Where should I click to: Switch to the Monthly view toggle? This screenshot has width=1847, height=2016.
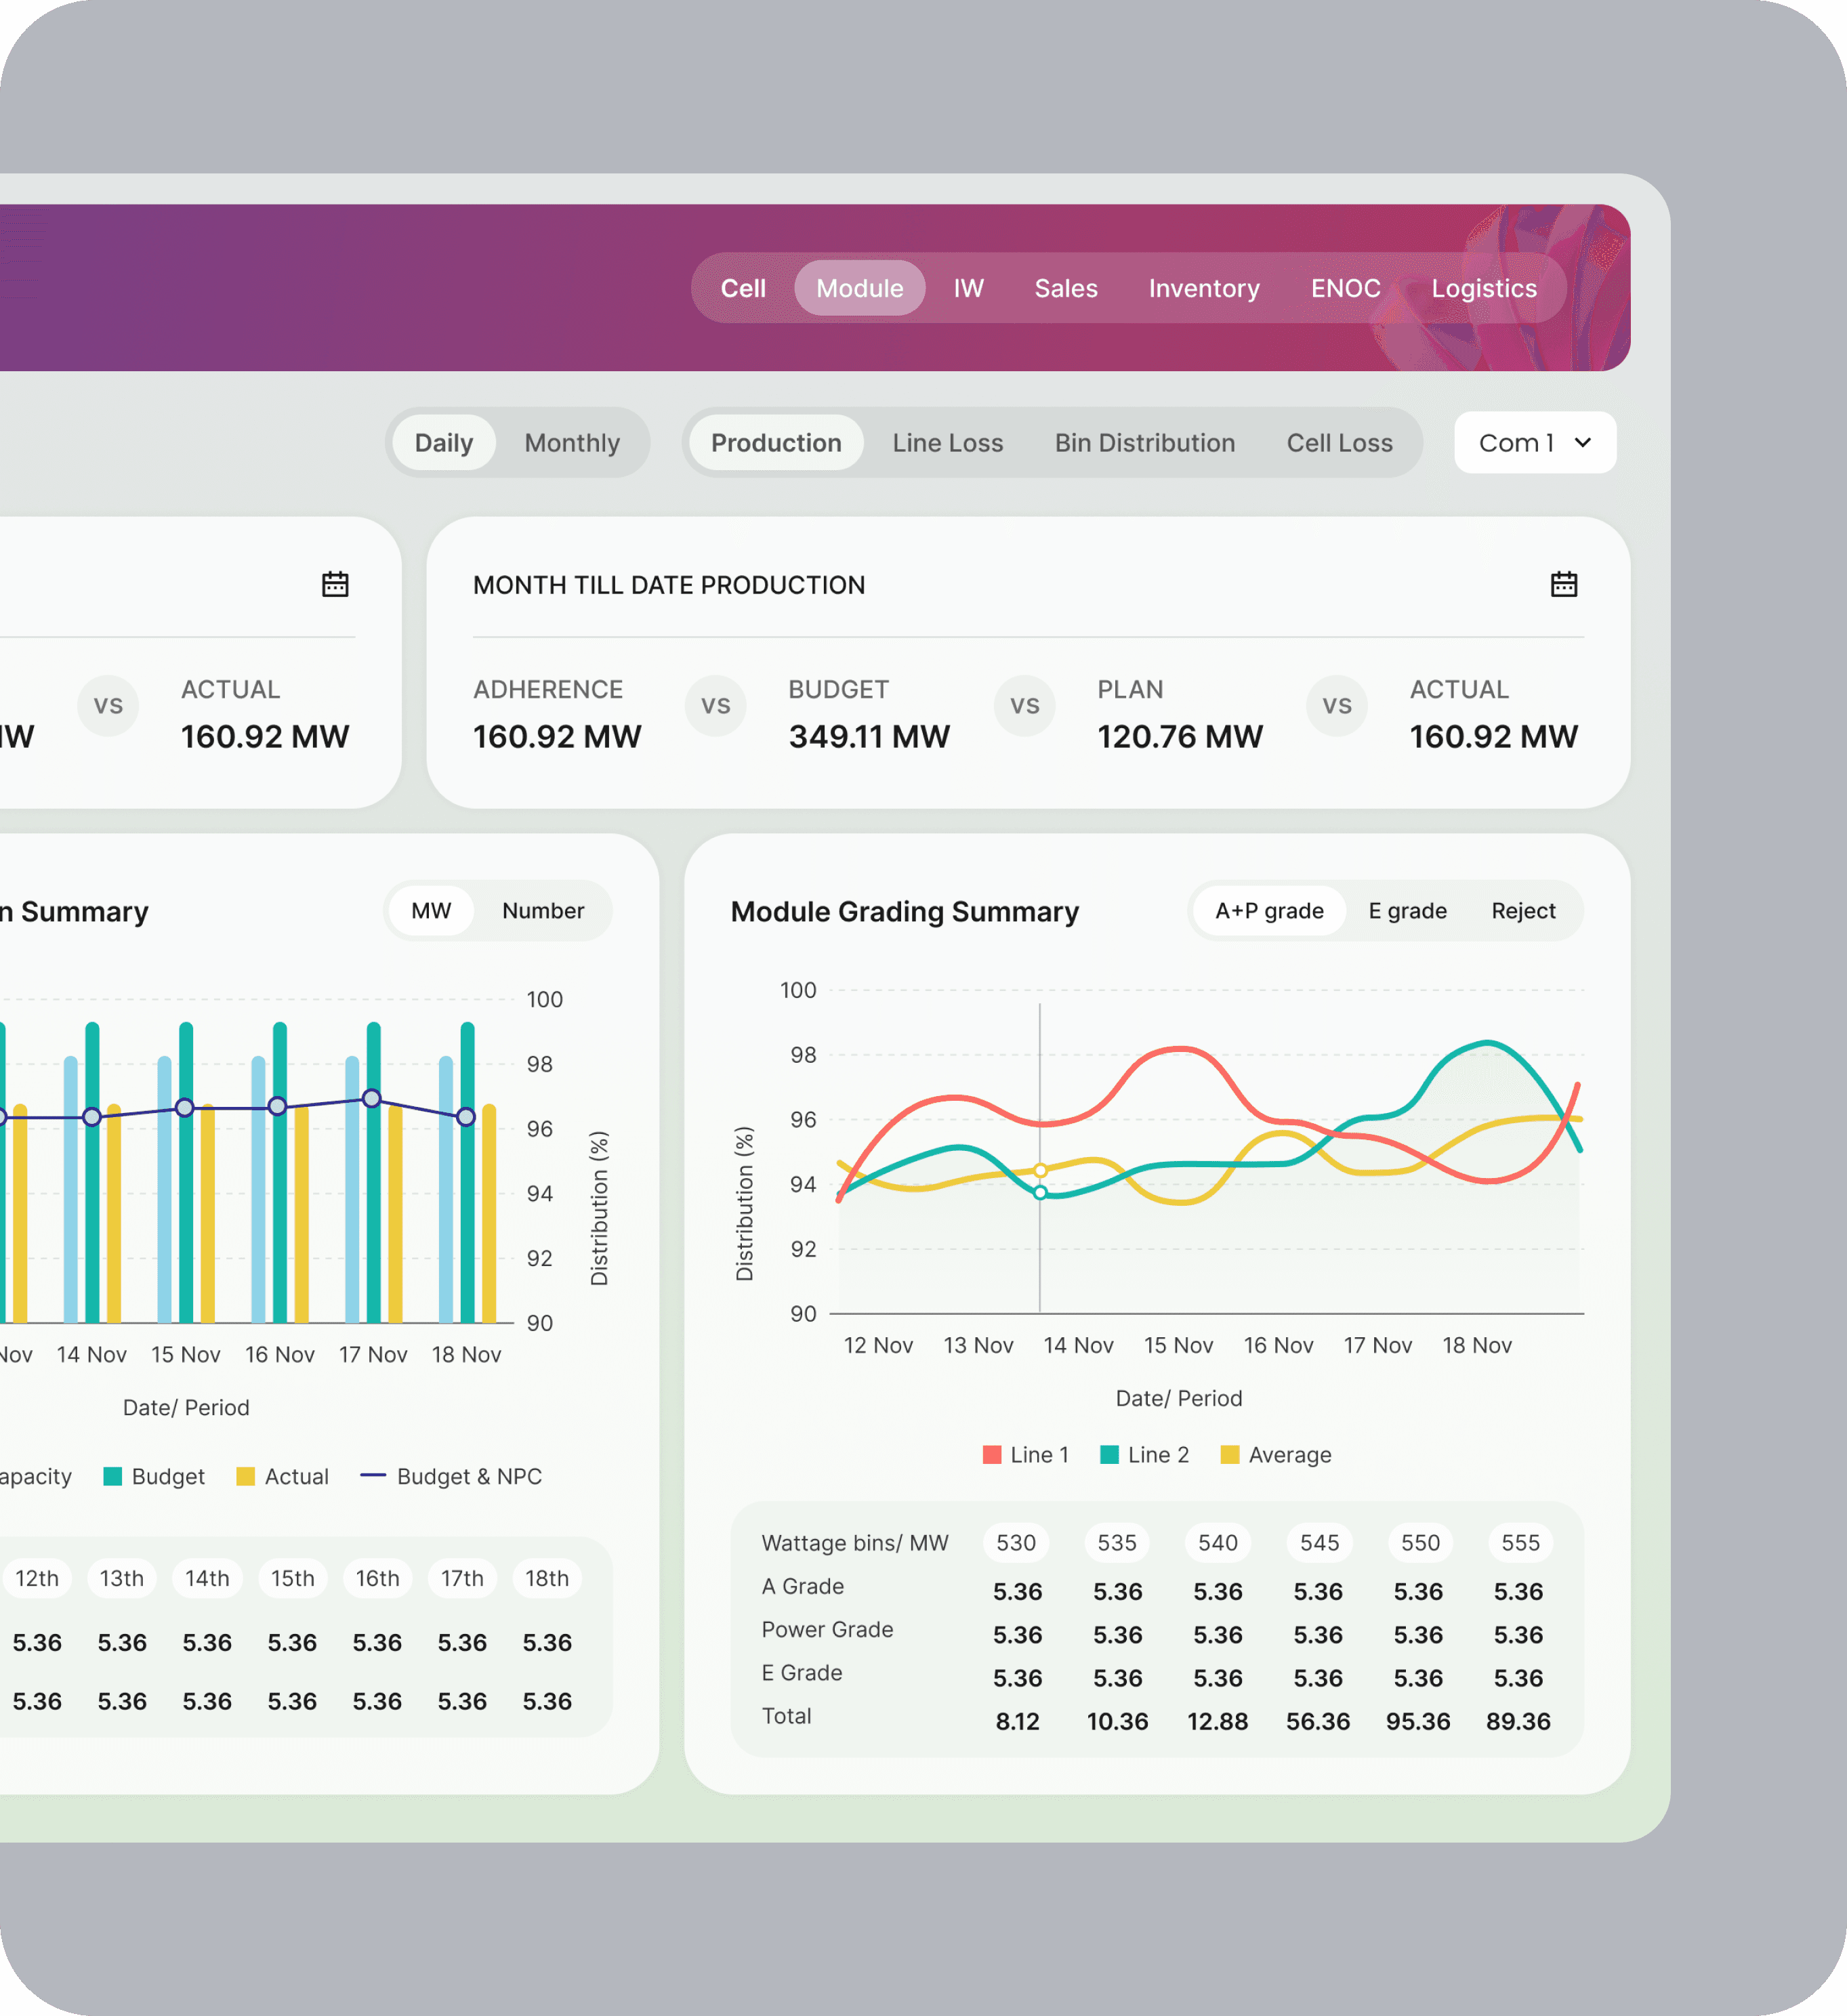pyautogui.click(x=572, y=443)
